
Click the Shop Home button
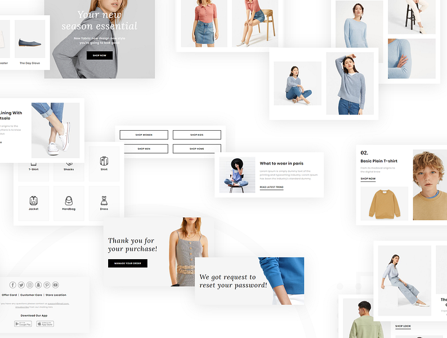coord(197,149)
